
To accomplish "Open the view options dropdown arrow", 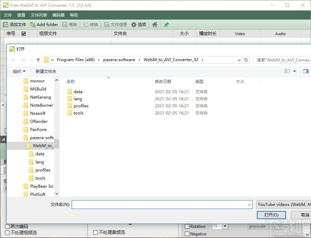I will [294, 71].
